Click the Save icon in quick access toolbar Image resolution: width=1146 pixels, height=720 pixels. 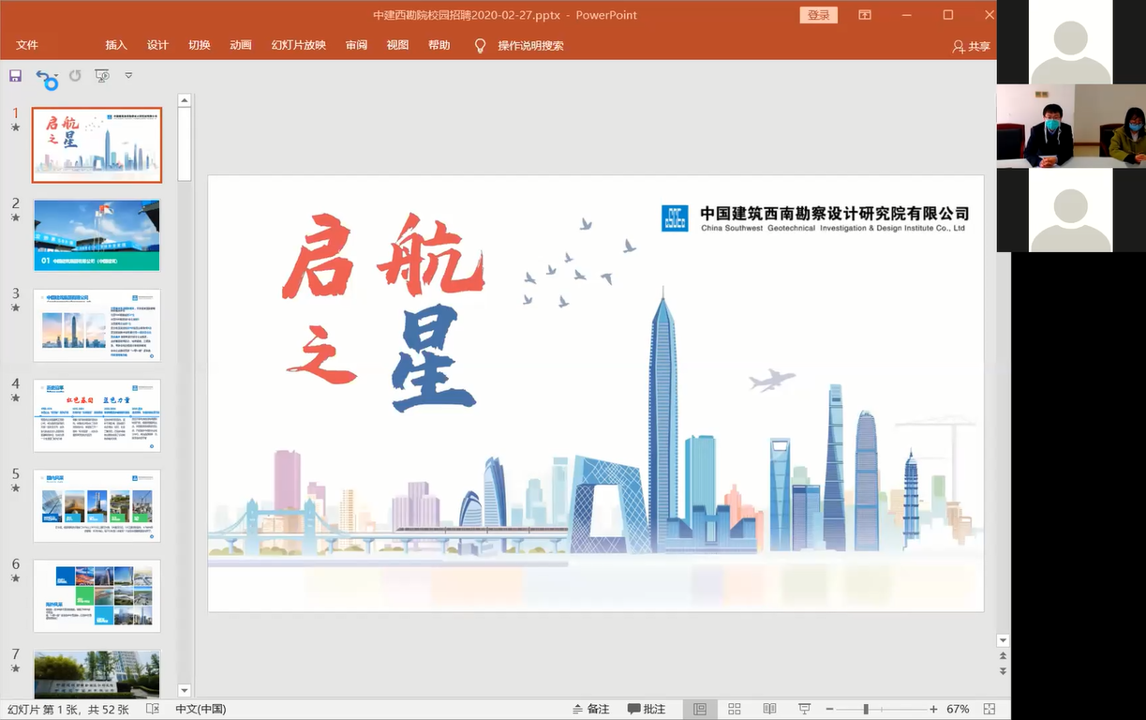pos(15,76)
